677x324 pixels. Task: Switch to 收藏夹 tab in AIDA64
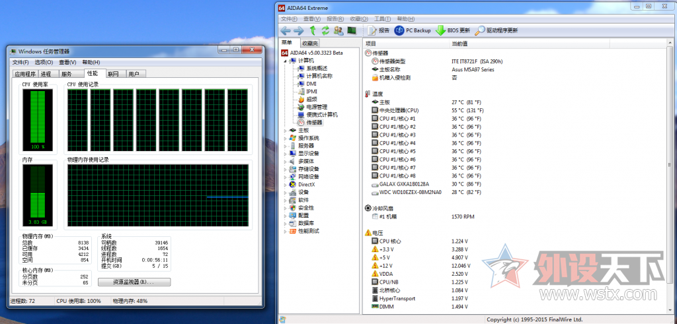[x=310, y=43]
